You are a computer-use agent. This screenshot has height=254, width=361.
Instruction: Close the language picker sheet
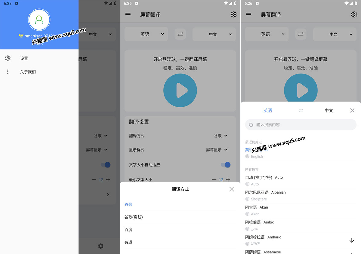[352, 111]
